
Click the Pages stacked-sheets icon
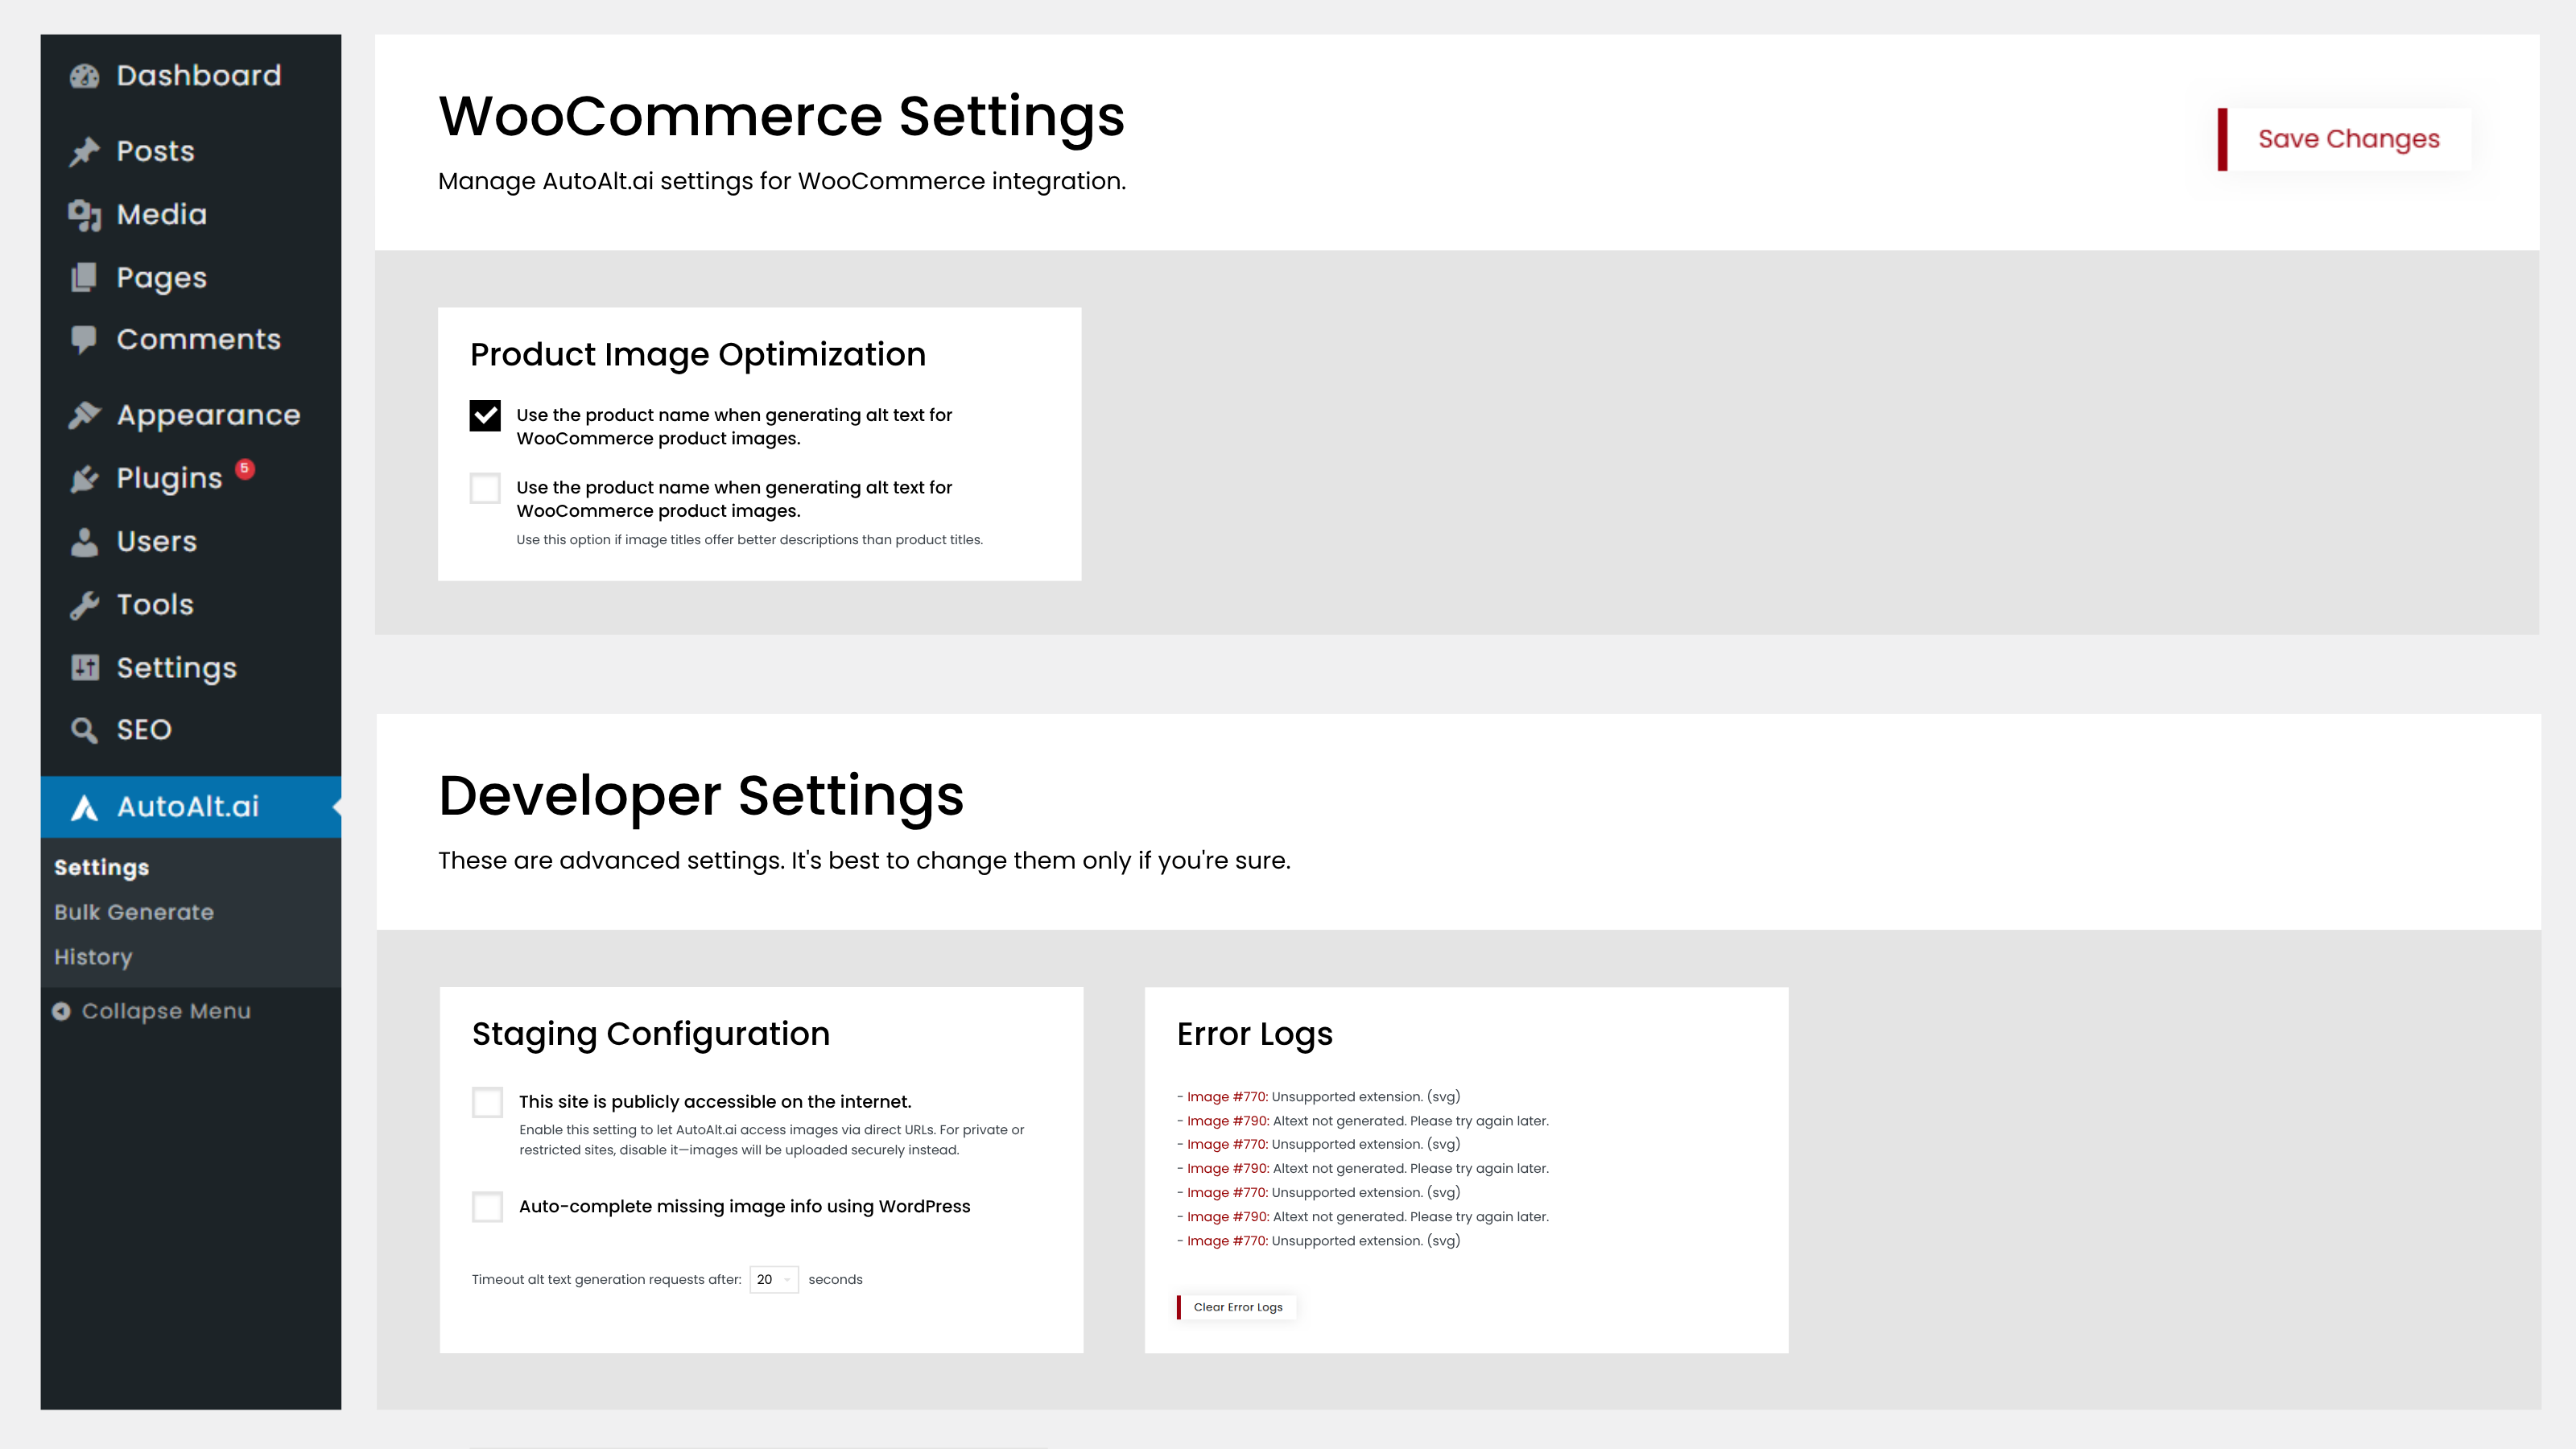pos(84,277)
